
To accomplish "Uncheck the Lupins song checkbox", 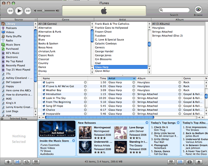I will pos(44,82).
